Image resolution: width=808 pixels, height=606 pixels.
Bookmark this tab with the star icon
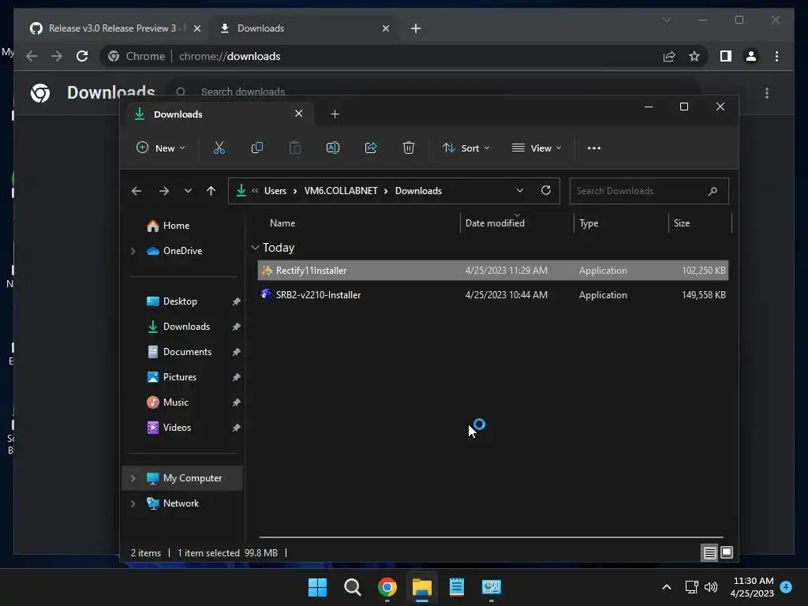(x=694, y=56)
